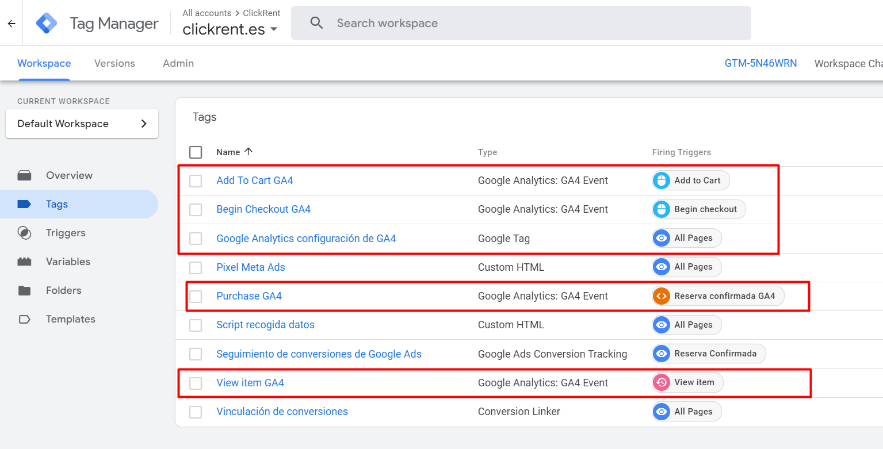Switch to the Admin tab

178,63
